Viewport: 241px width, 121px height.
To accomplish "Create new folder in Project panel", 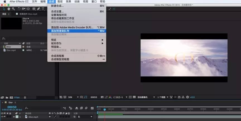I will click(7, 98).
